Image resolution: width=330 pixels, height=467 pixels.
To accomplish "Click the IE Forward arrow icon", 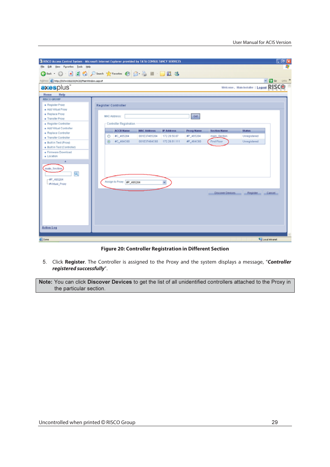I will (61, 74).
